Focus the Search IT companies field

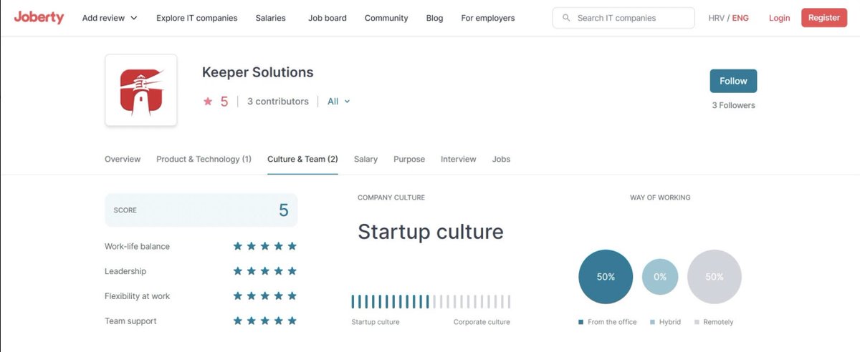tap(623, 18)
